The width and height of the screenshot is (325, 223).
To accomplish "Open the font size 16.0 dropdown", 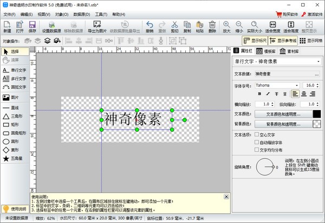I will point(318,85).
